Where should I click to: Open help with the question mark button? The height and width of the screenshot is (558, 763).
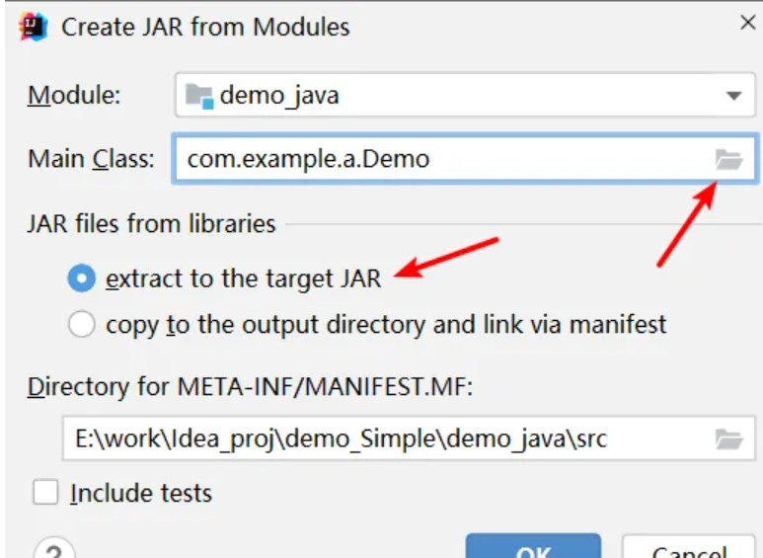click(x=55, y=548)
